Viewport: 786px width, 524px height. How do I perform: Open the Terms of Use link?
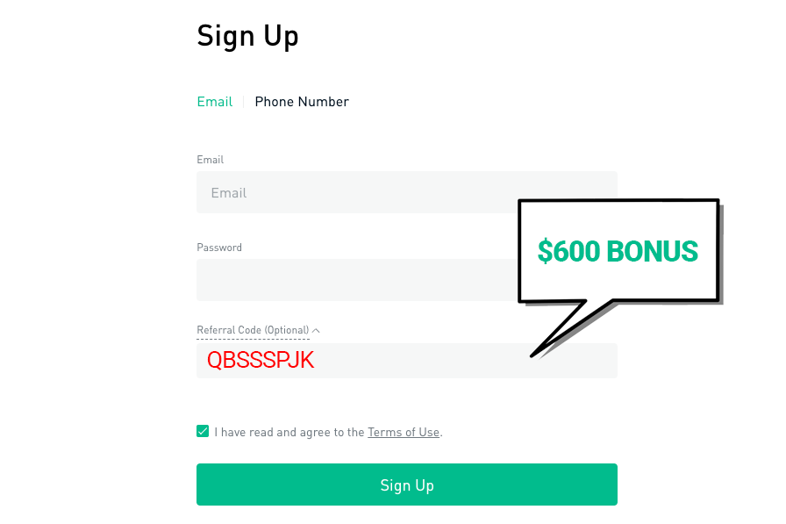(403, 432)
